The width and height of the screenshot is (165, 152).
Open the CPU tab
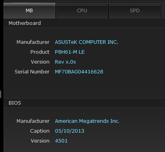point(82,11)
